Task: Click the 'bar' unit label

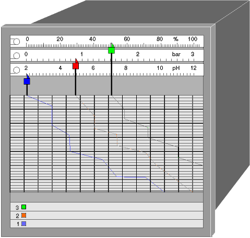Action: click(176, 54)
